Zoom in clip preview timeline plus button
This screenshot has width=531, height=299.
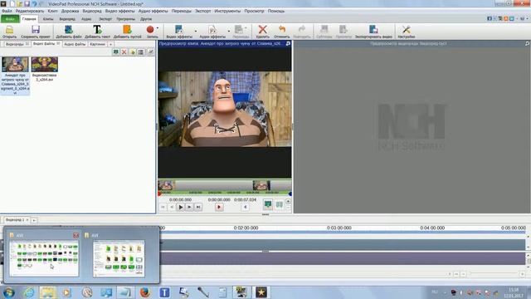click(x=288, y=201)
